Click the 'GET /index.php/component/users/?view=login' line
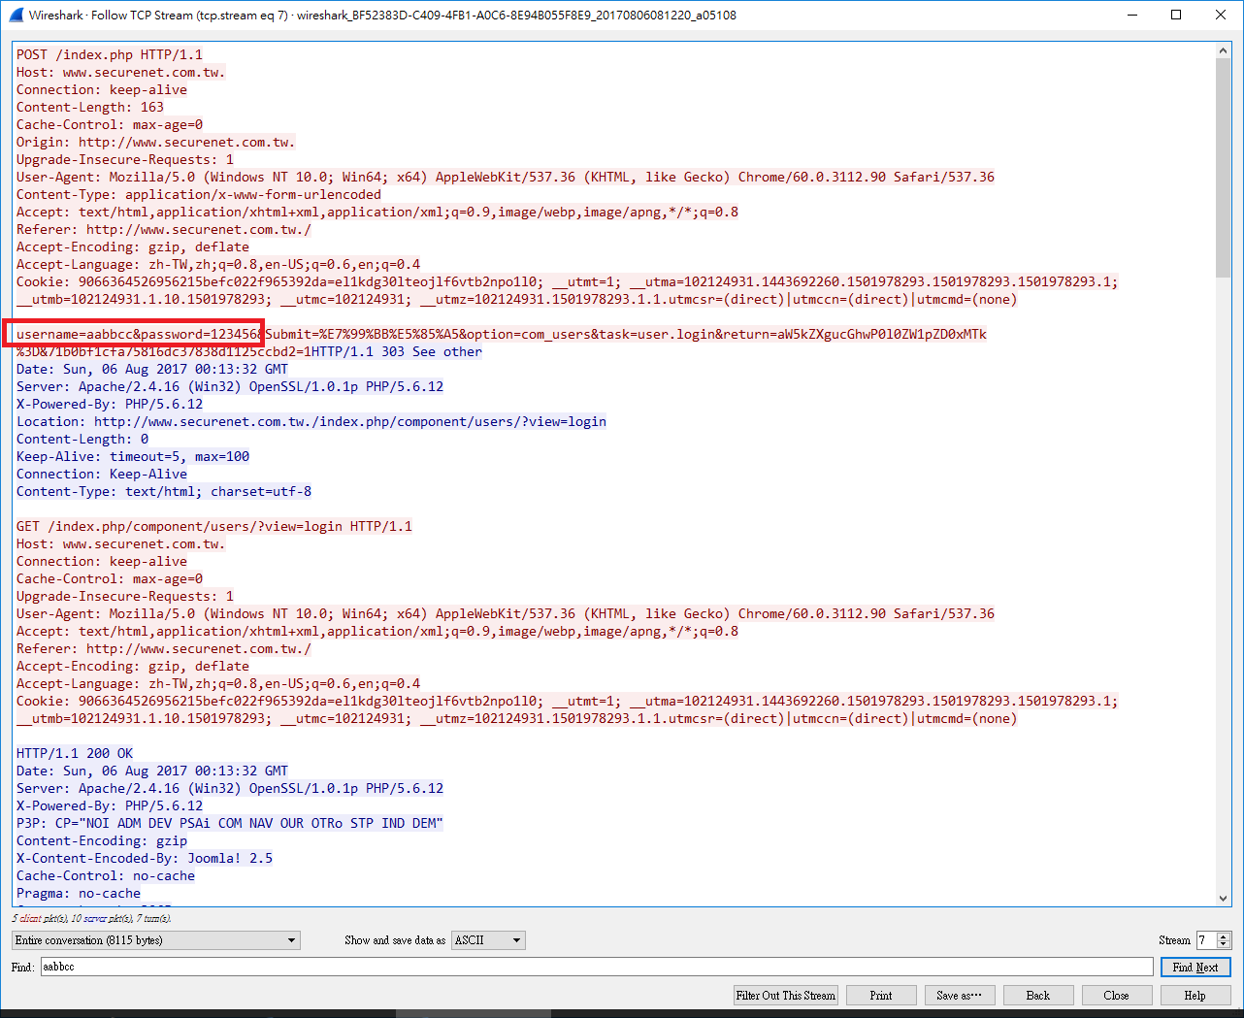Screen dimensions: 1244x1018 point(214,527)
